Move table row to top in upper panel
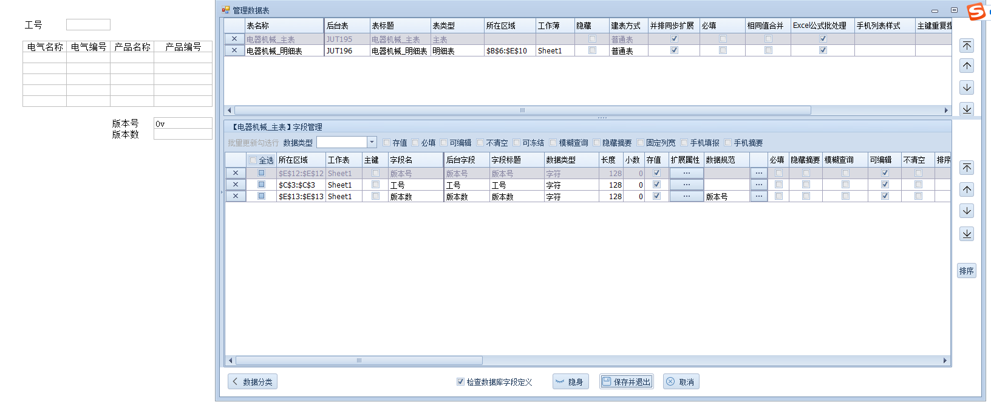 click(967, 46)
